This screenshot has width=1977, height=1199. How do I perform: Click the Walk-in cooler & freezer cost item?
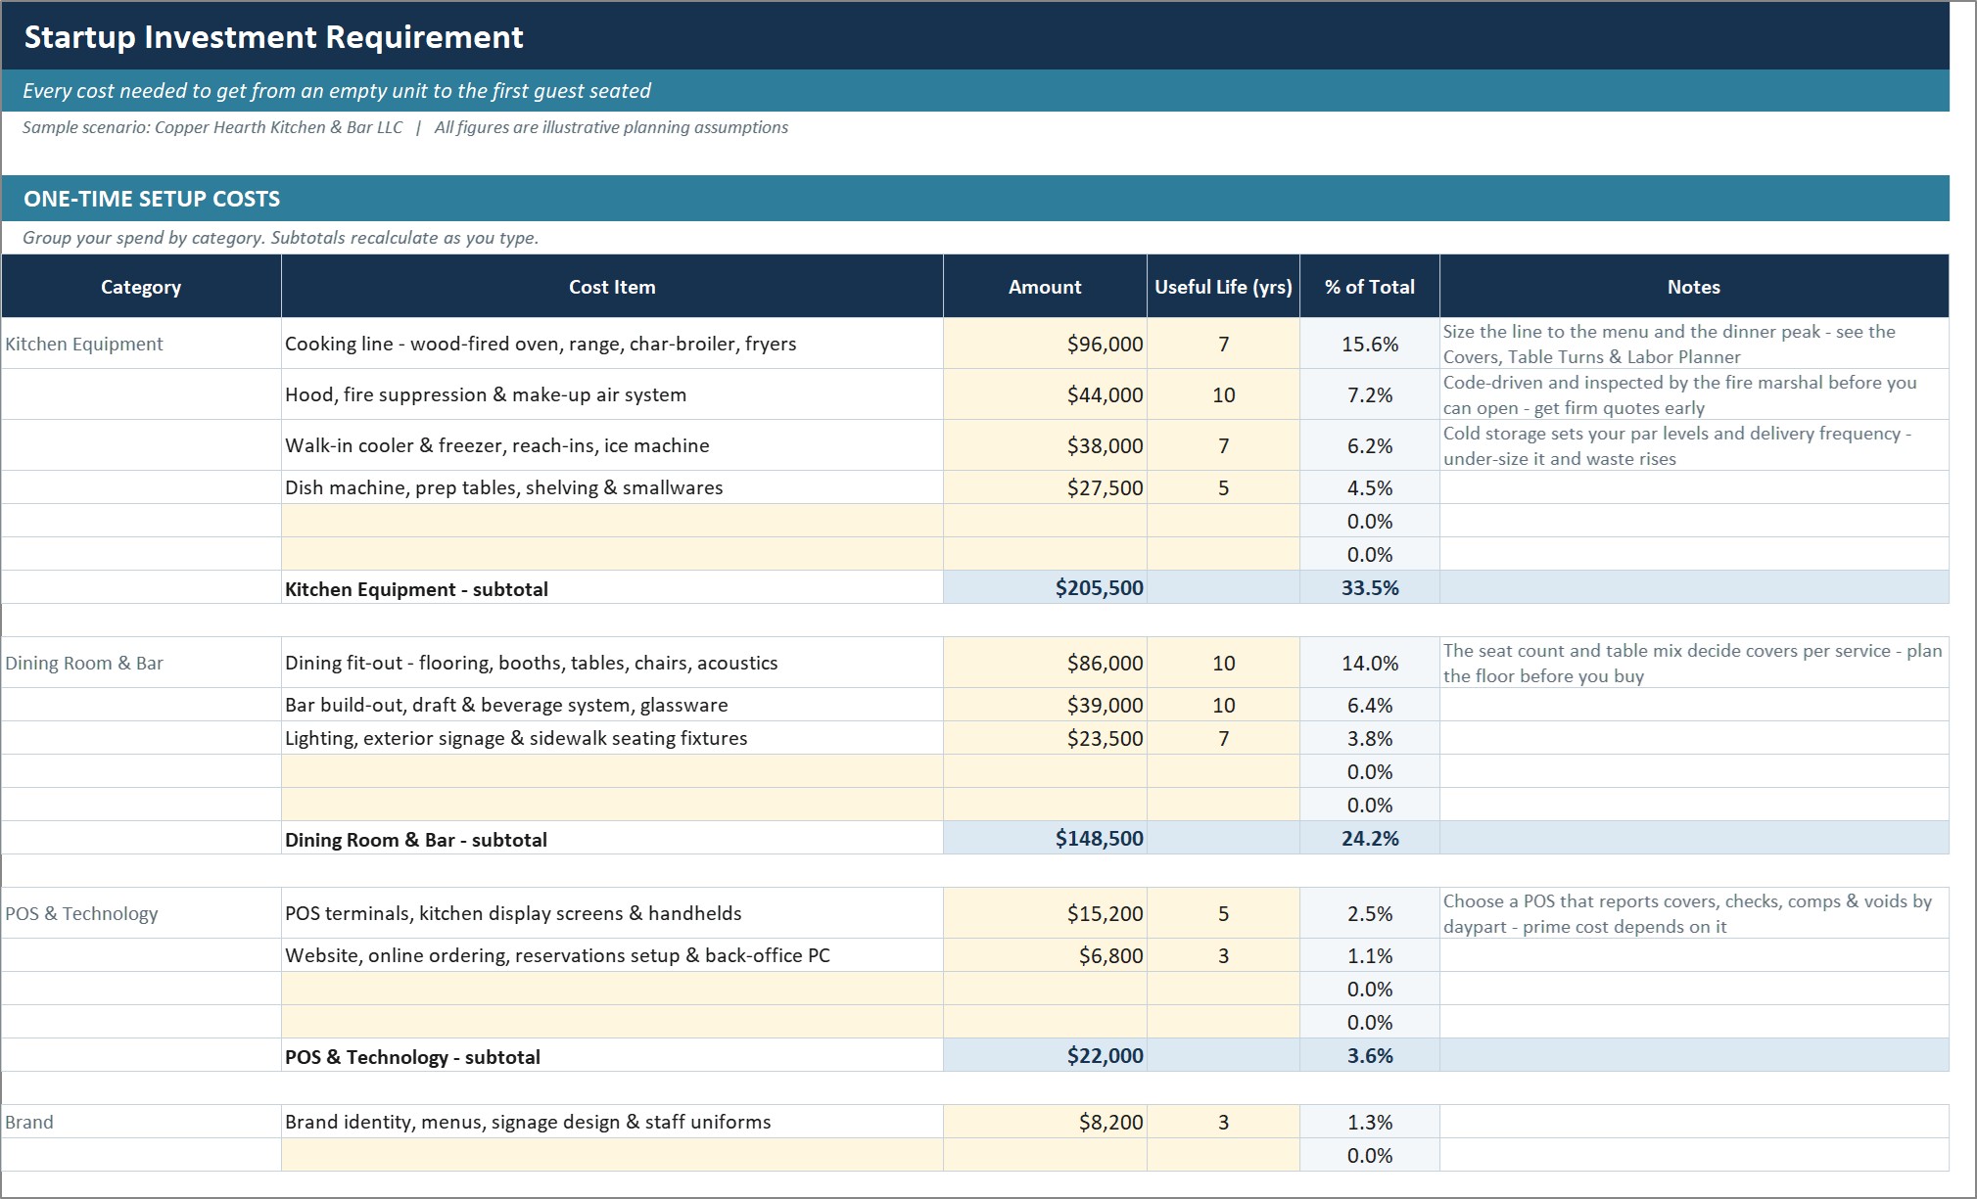pos(612,445)
